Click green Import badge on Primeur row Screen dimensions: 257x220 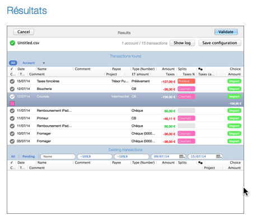[234, 118]
